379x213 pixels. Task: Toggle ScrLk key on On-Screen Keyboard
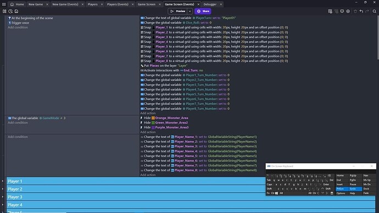click(x=355, y=189)
